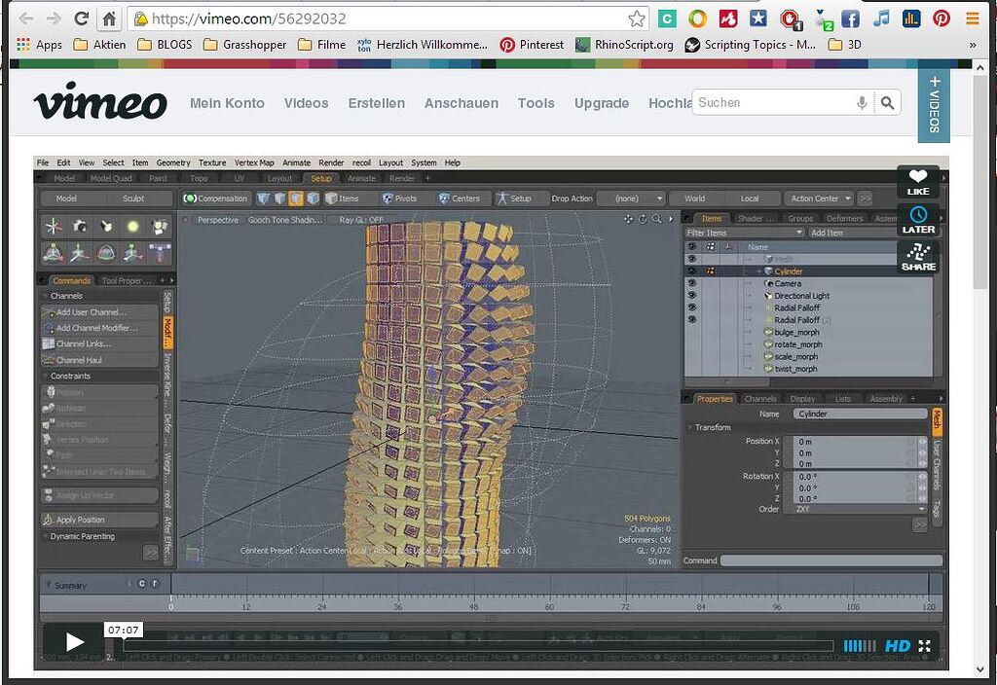Open the Filter Items dropdown
This screenshot has height=685, width=997.
click(744, 233)
